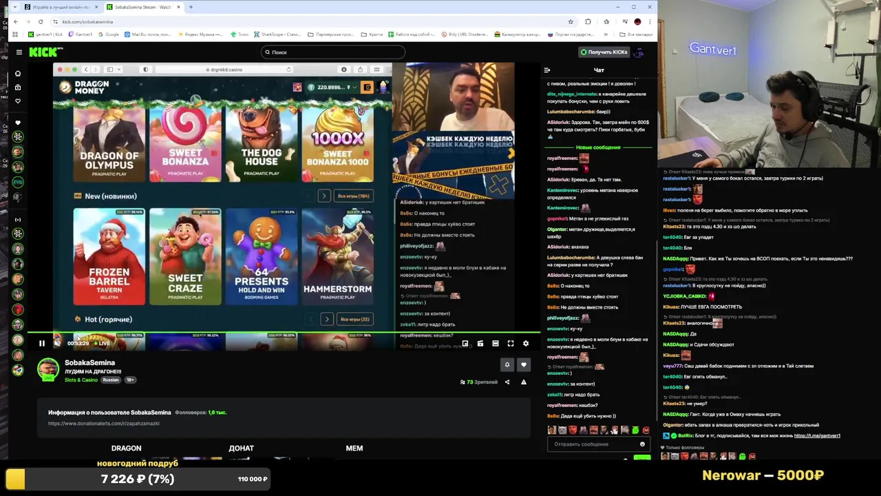Open the tab search dropdown arrow in Chrome
This screenshot has width=881, height=496.
[14, 7]
